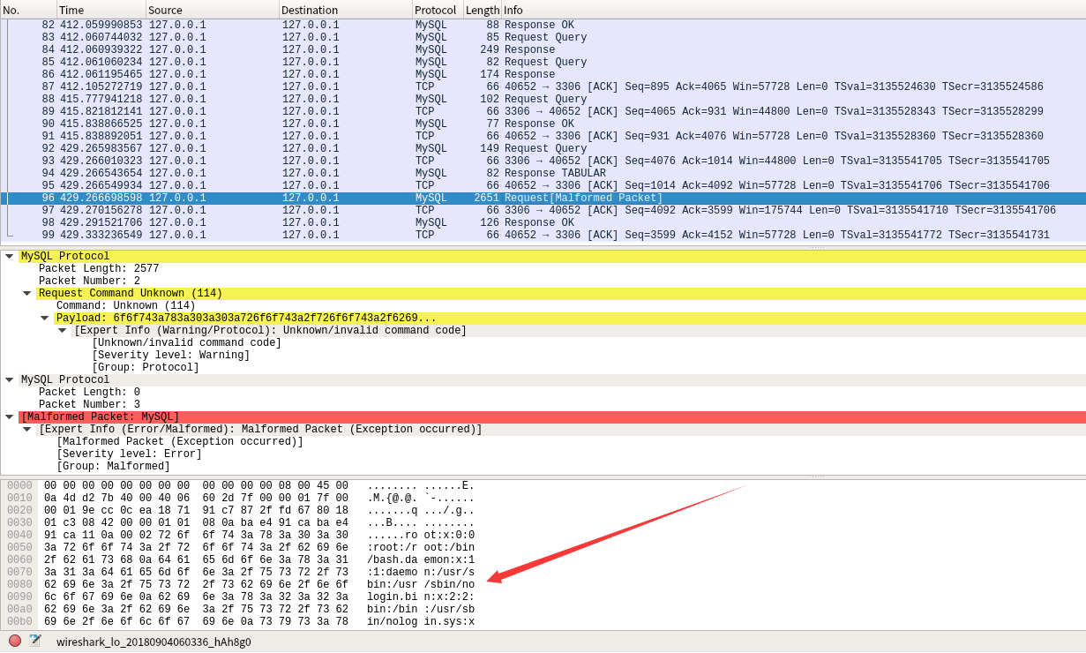Sort by the Protocol column header
This screenshot has width=1086, height=653.
[x=436, y=10]
